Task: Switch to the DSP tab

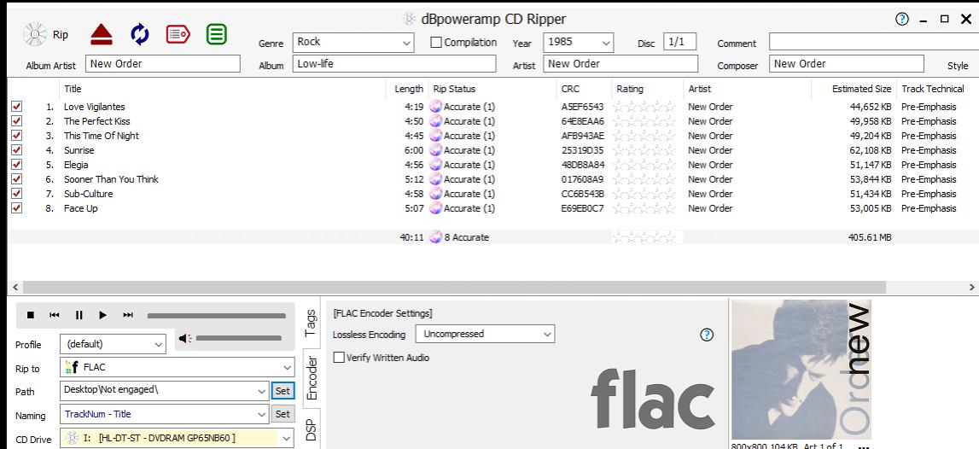Action: tap(311, 430)
